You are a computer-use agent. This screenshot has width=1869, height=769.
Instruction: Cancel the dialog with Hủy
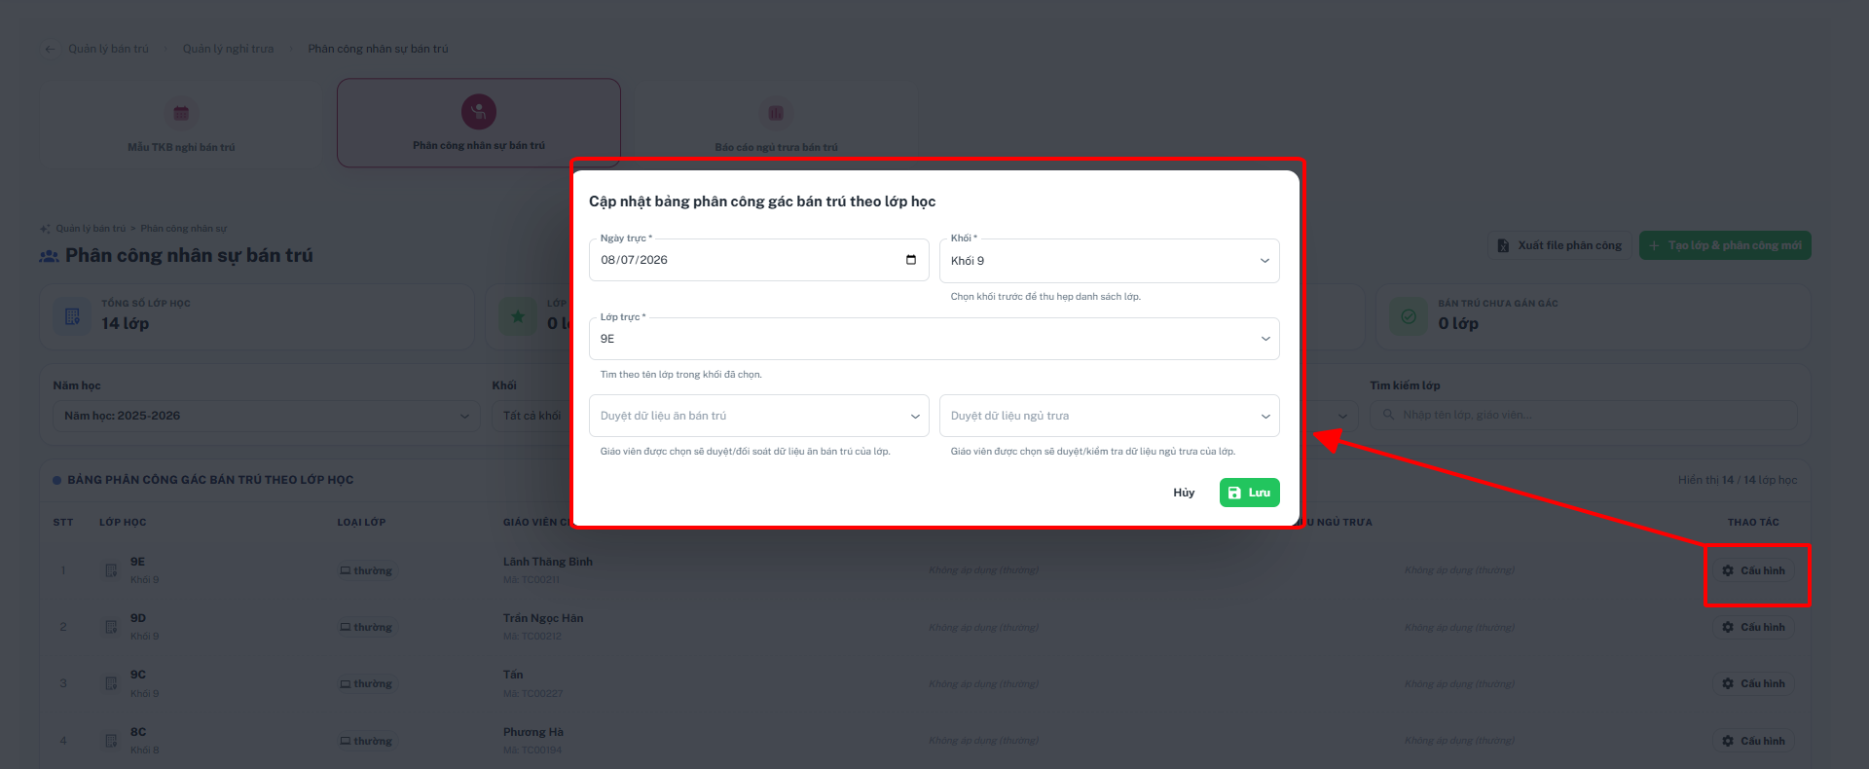pos(1184,493)
